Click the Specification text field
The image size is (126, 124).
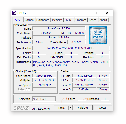(71, 48)
